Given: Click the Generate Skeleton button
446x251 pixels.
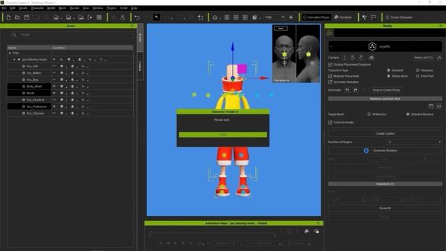Looking at the screenshot, I should (x=385, y=151).
